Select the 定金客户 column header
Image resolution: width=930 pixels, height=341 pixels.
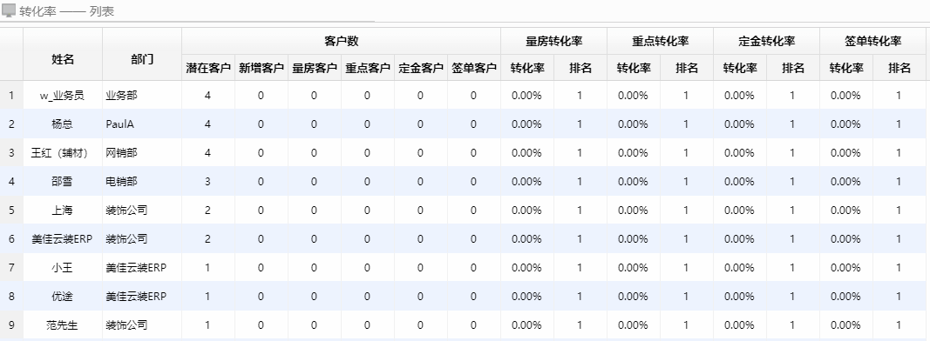pyautogui.click(x=421, y=68)
